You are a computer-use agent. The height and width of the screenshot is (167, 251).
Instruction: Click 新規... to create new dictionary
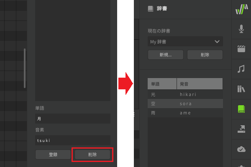pos(165,55)
